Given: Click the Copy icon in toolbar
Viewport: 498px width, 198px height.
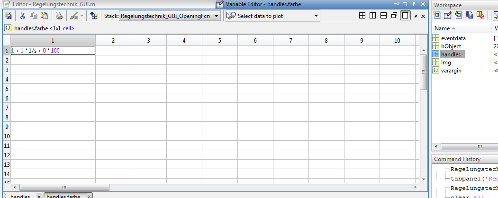Looking at the screenshot, I should [x=34, y=16].
